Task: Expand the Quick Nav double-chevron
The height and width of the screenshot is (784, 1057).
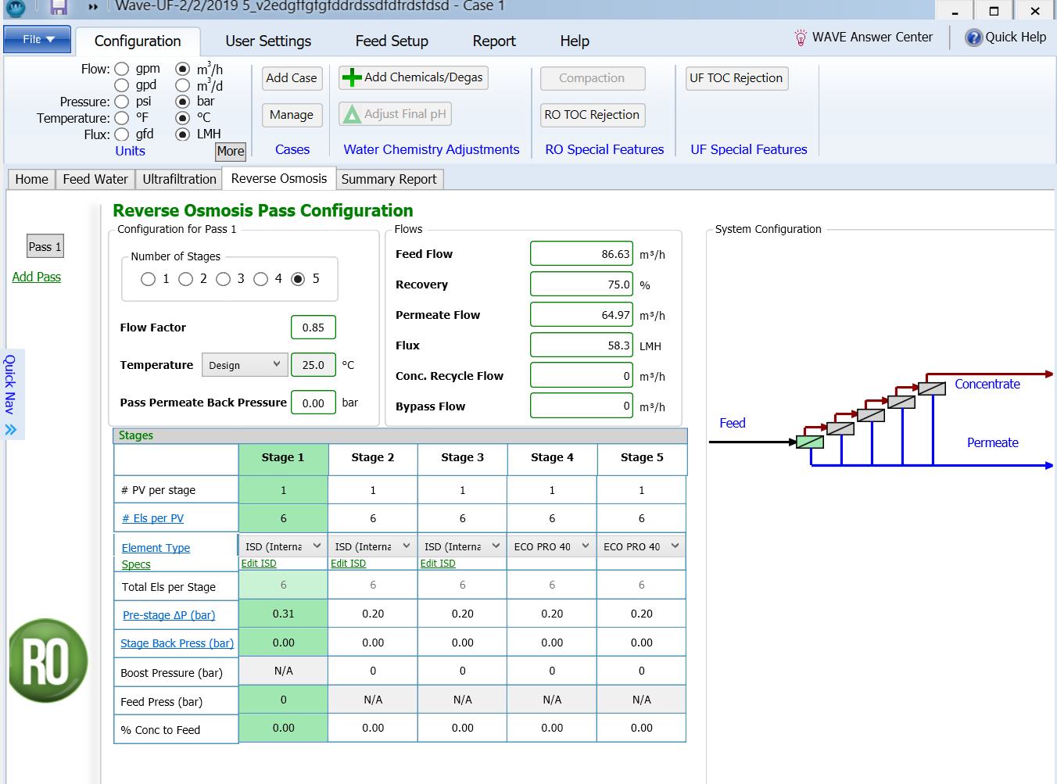Action: coord(11,429)
